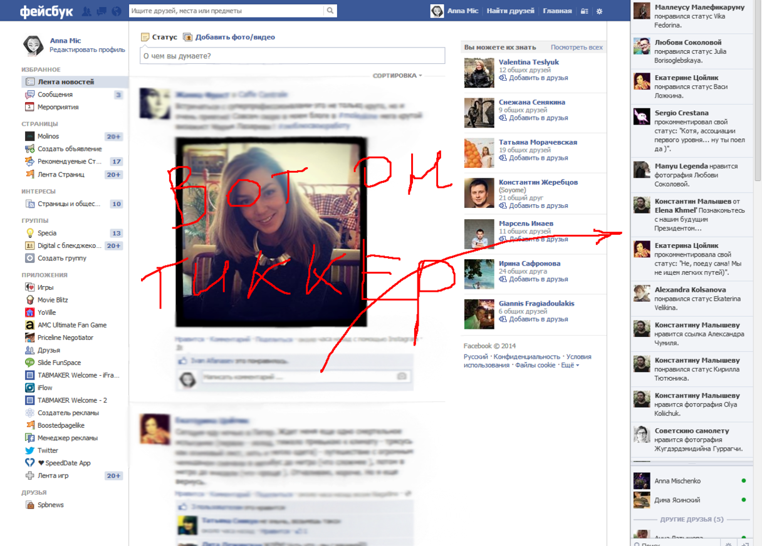The height and width of the screenshot is (546, 762).
Task: Select the Статус composer tab
Action: tap(159, 37)
